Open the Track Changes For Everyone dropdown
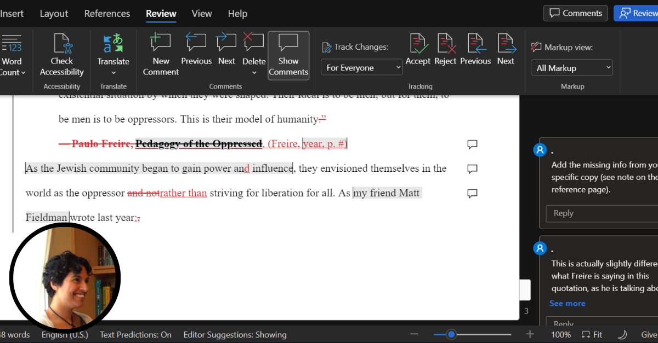The width and height of the screenshot is (658, 343). pos(362,68)
